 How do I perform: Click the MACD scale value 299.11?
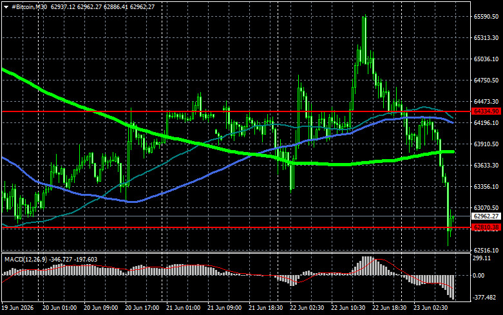coord(482,258)
